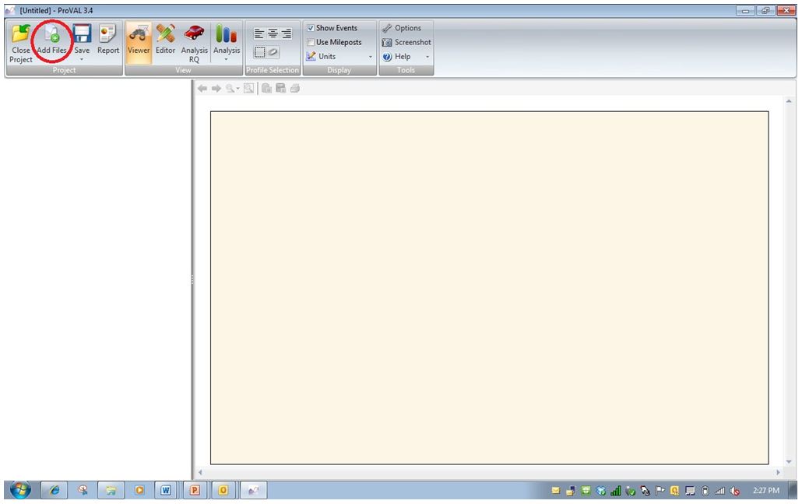This screenshot has width=802, height=504.
Task: Open Microsoft Word from taskbar
Action: [x=166, y=491]
